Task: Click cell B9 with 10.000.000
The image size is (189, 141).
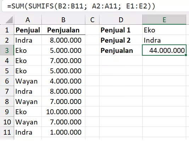Action: pos(63,112)
